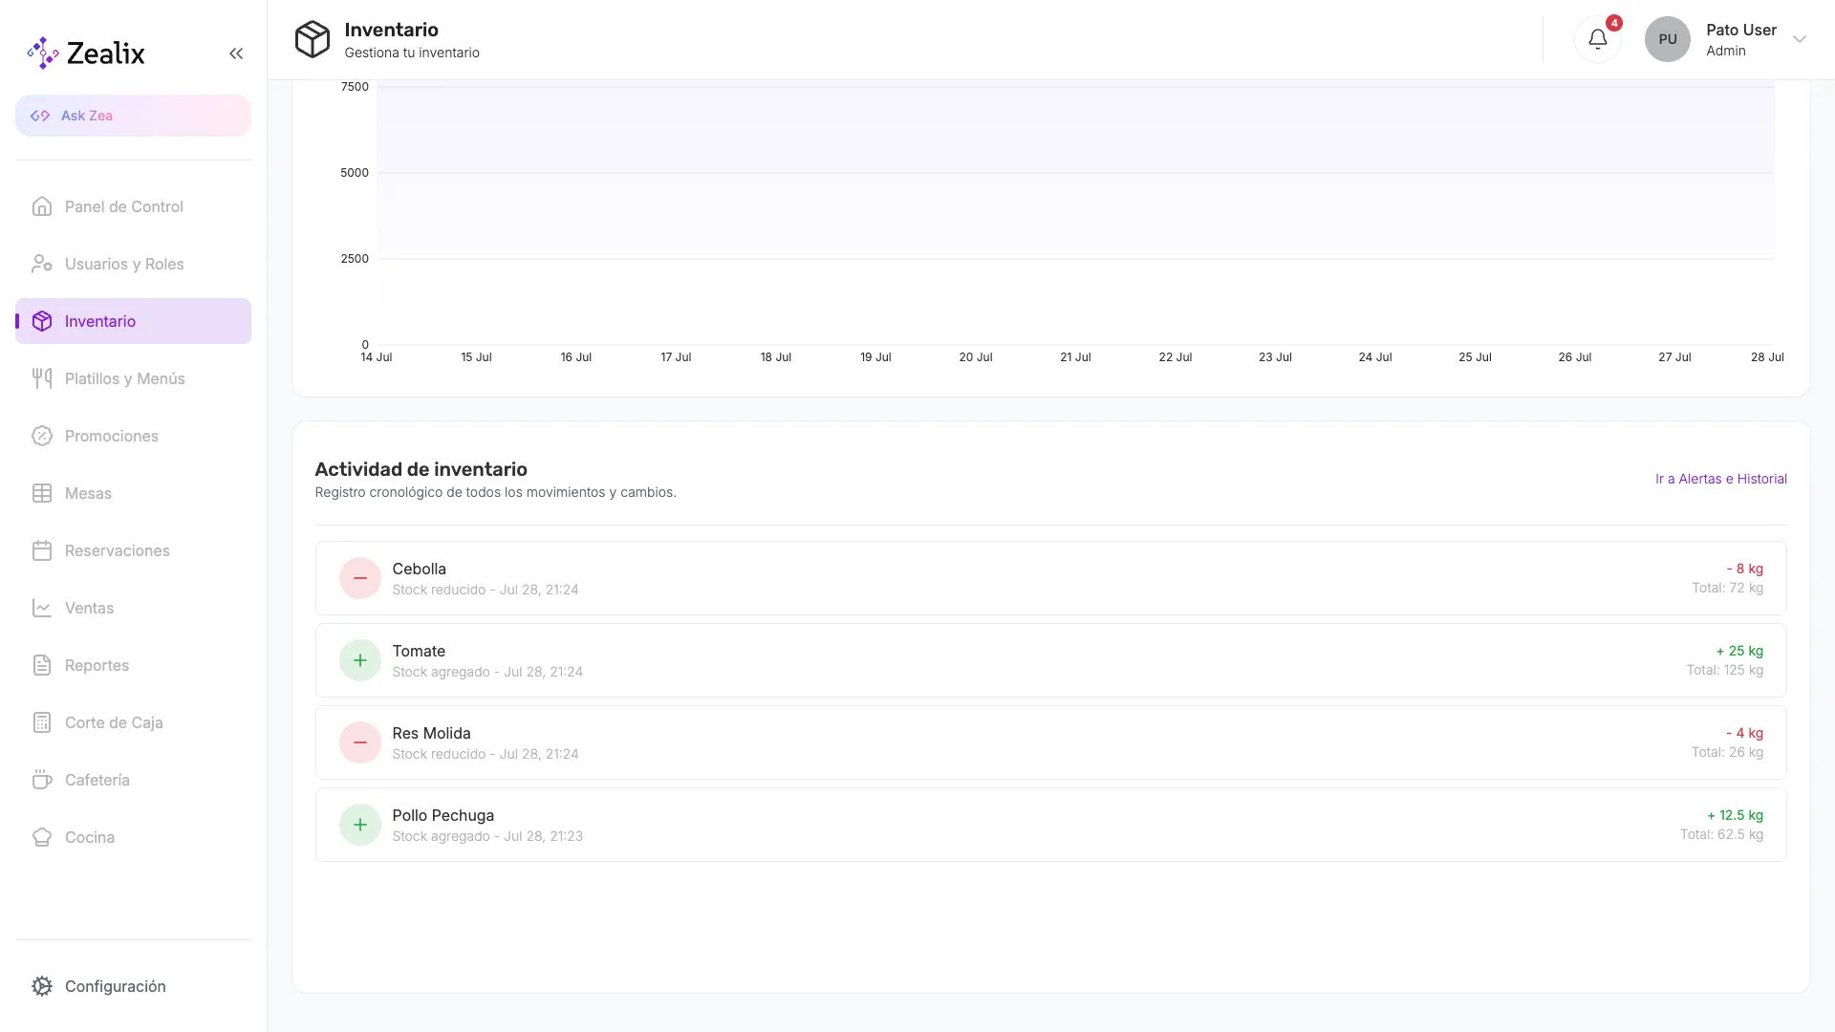Click 'Stock agregado - Jul 28, 21:23' text
Screen dimensions: 1835x1032
[x=487, y=836]
